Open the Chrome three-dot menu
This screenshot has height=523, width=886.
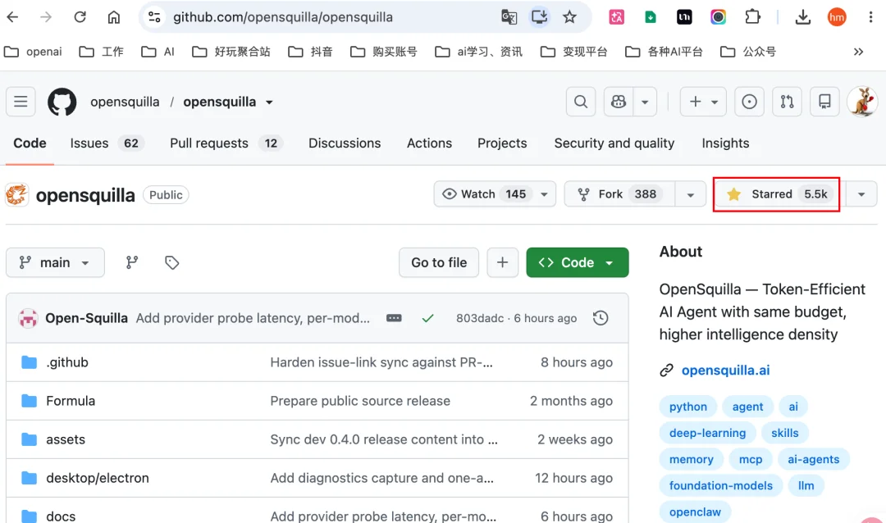870,17
